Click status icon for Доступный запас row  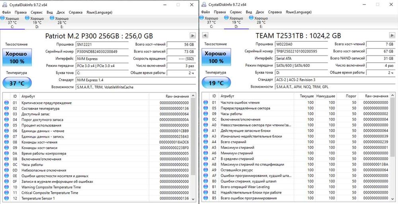coord(6,114)
